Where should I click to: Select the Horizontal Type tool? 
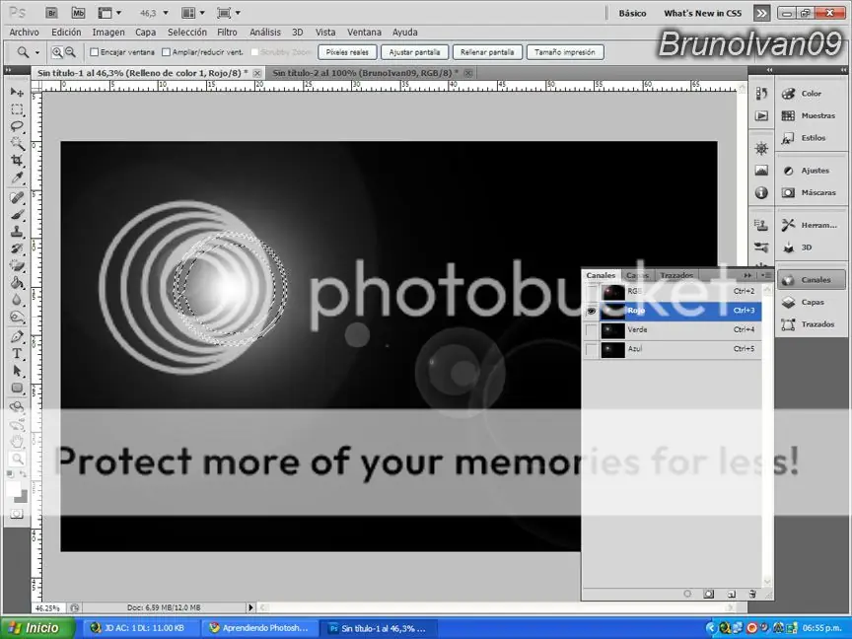(17, 354)
